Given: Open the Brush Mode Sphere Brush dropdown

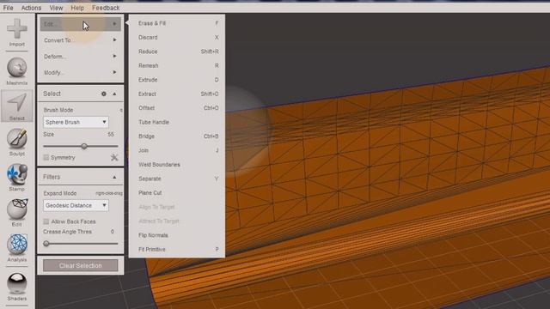Looking at the screenshot, I should click(x=76, y=122).
